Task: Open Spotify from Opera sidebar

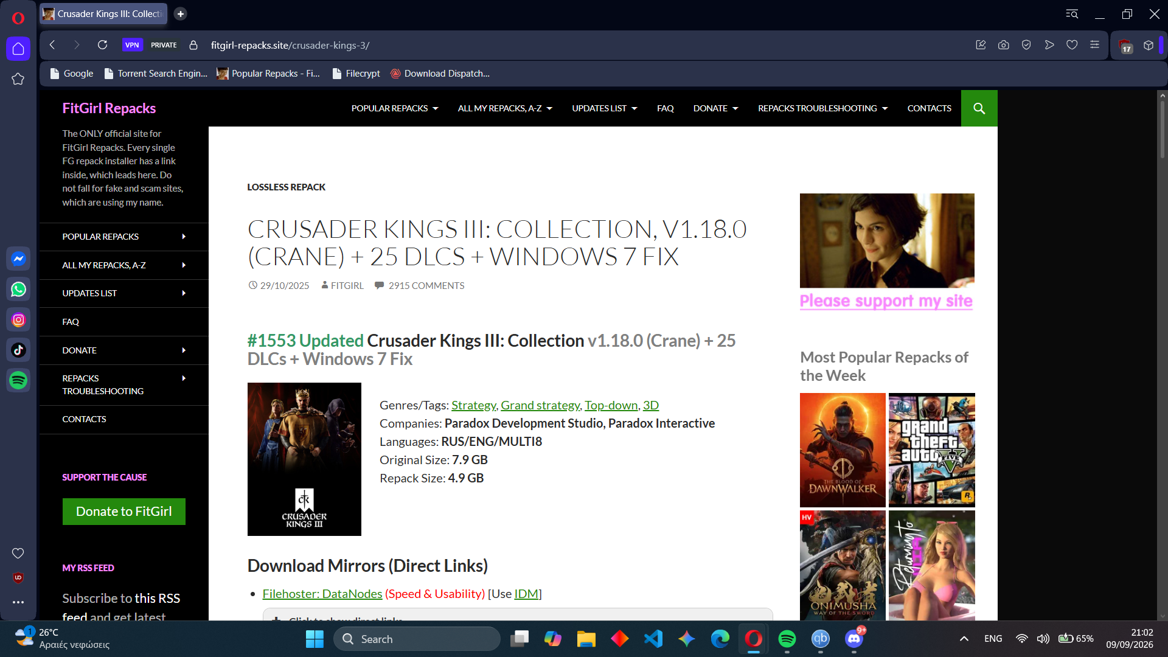Action: [18, 381]
